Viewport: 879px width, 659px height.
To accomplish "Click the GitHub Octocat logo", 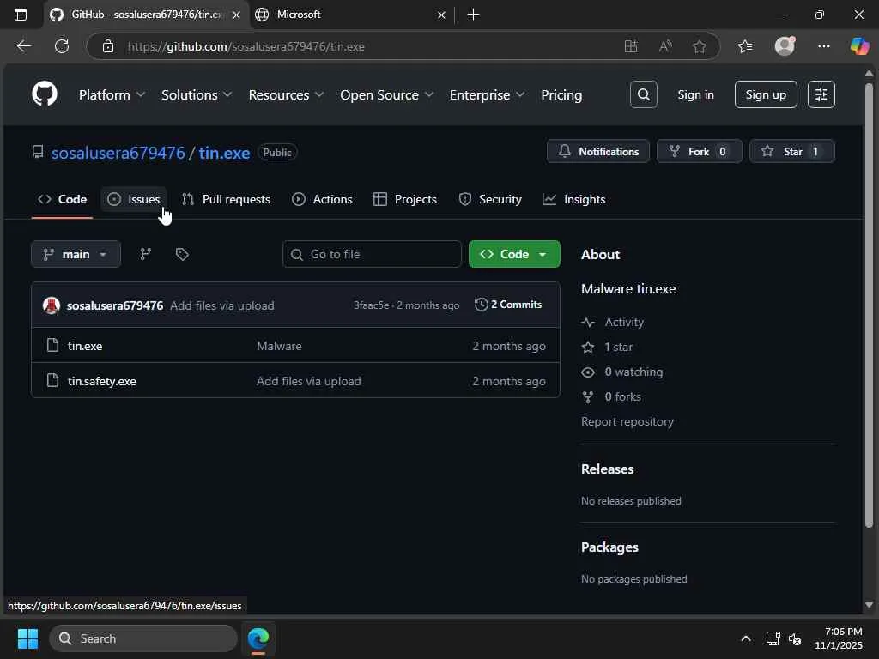I will (45, 94).
